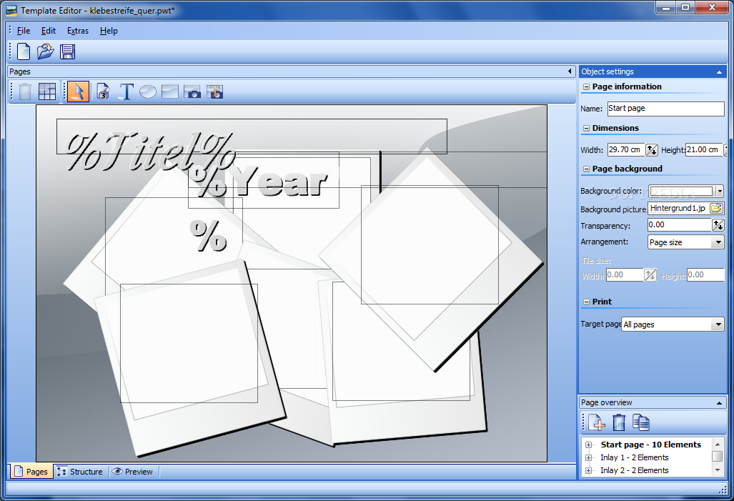734x501 pixels.
Task: Select the pointer arrow tool
Action: [x=78, y=91]
